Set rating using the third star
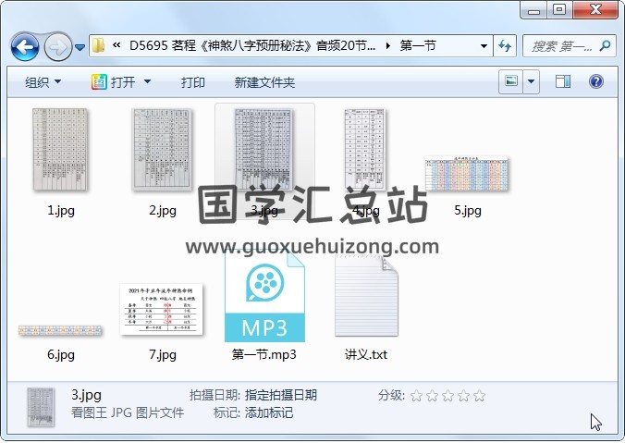The height and width of the screenshot is (443, 625). click(447, 396)
